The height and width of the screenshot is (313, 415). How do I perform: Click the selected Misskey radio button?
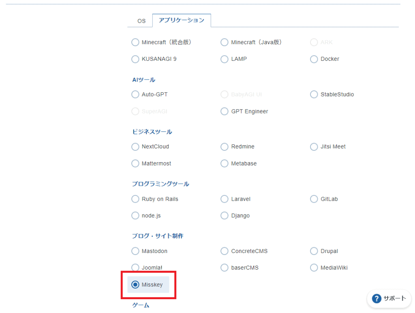135,285
